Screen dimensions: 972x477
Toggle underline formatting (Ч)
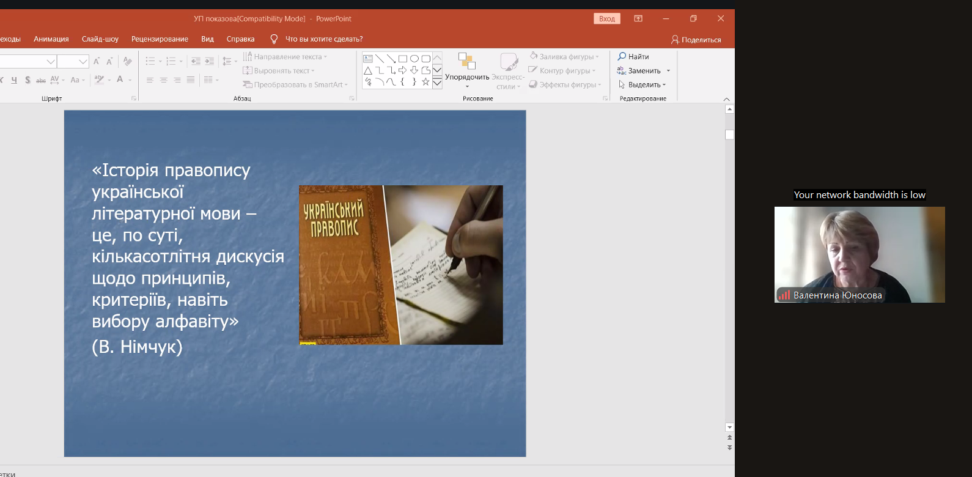point(14,80)
